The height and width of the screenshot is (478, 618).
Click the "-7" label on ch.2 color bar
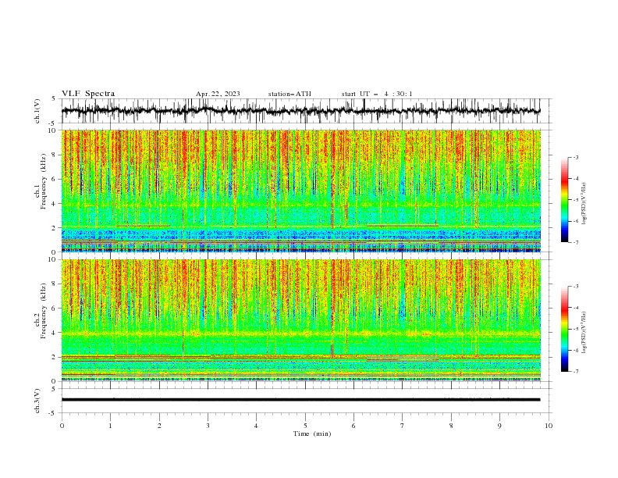click(x=576, y=372)
